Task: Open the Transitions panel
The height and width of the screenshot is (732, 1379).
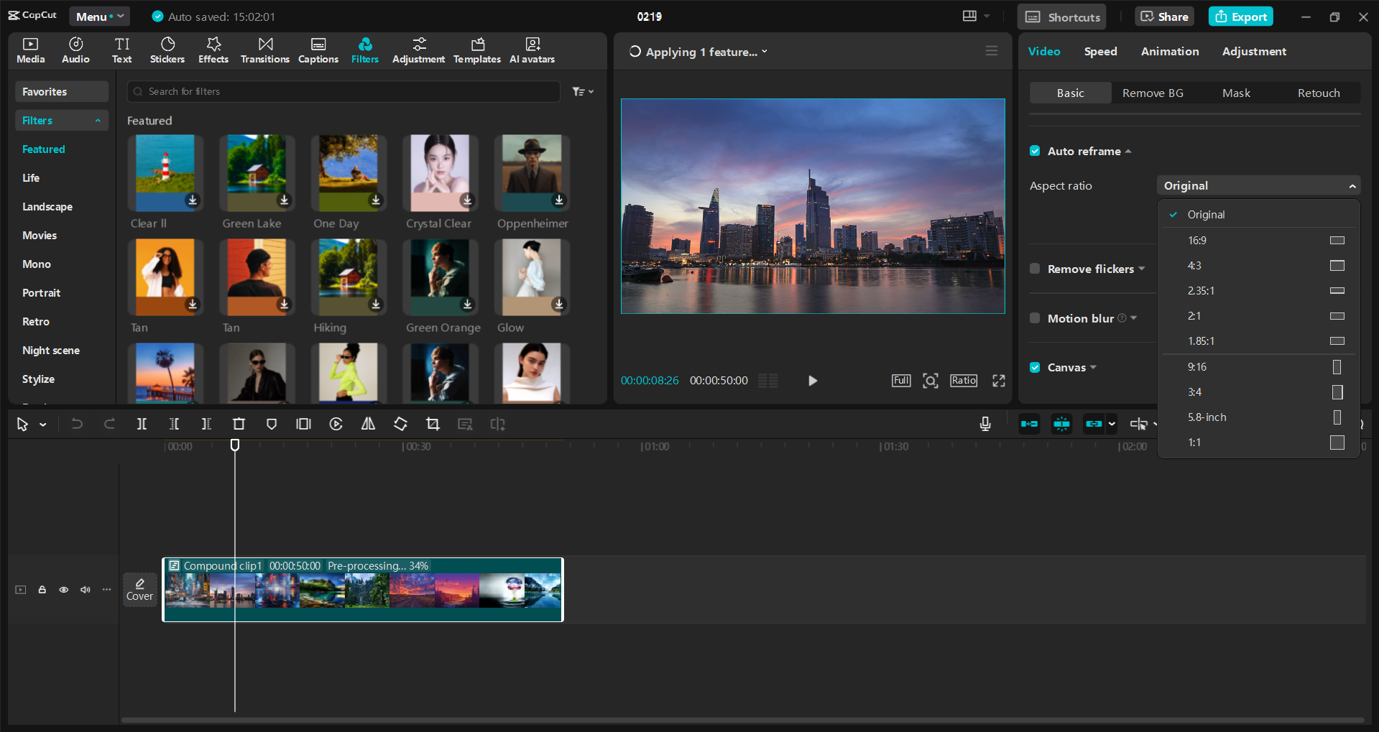Action: (264, 50)
